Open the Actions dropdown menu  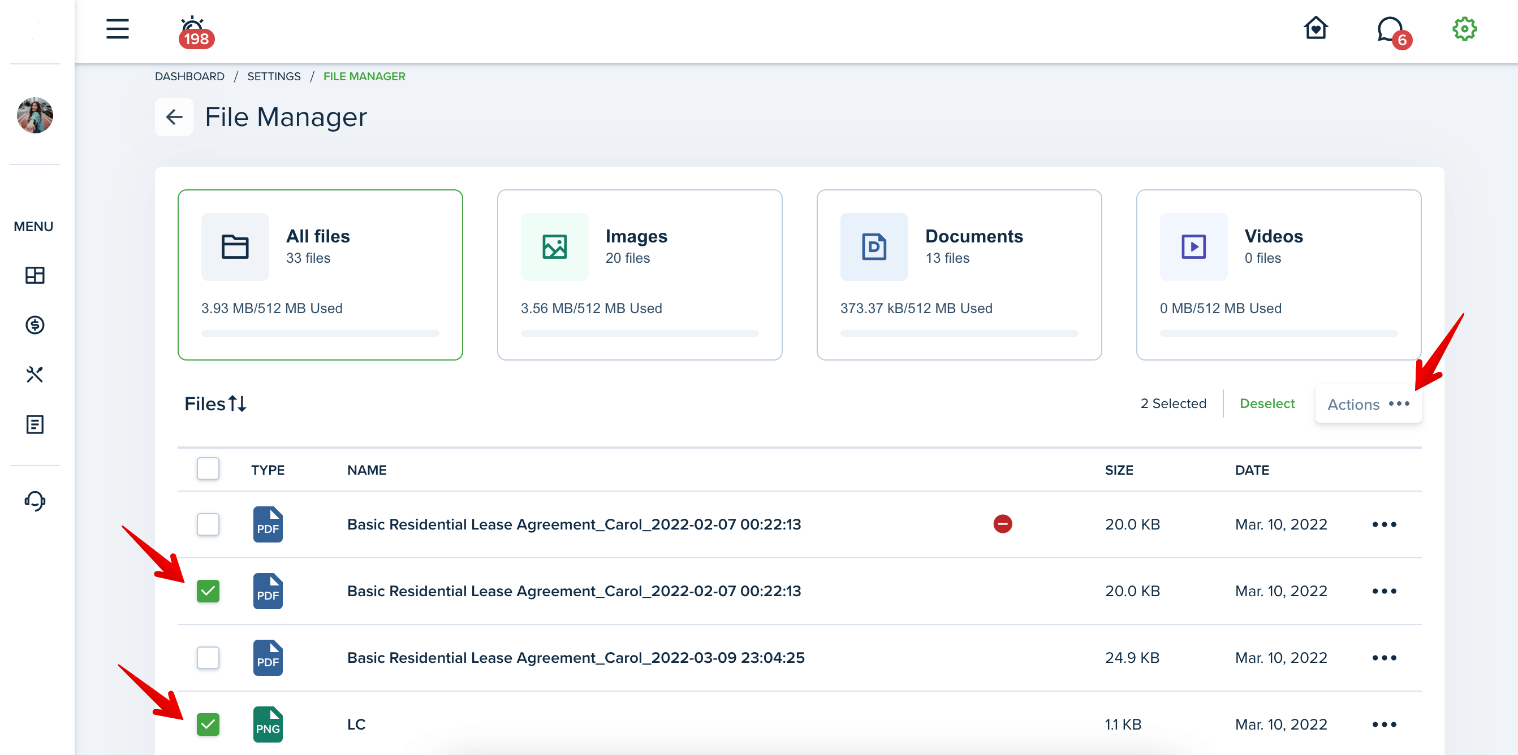[1368, 404]
